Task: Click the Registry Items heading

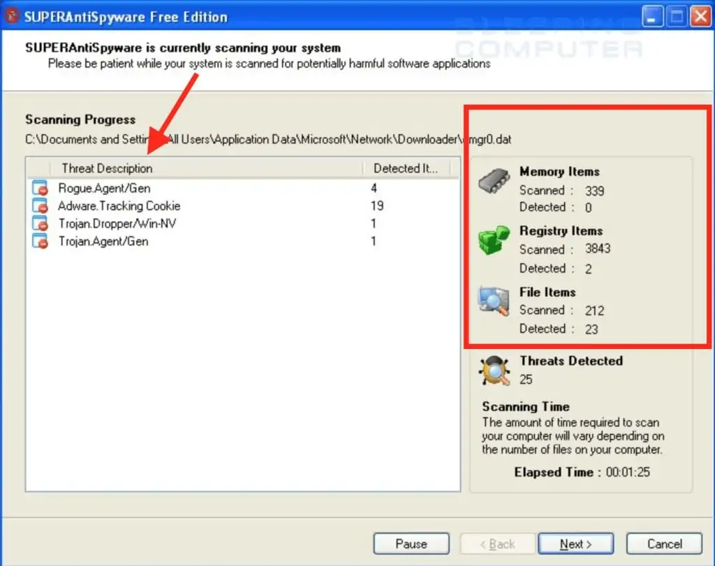Action: click(561, 231)
